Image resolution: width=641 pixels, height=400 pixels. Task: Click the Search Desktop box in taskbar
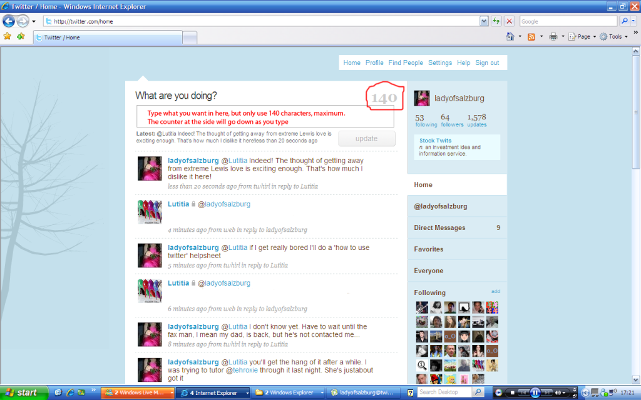coord(444,392)
